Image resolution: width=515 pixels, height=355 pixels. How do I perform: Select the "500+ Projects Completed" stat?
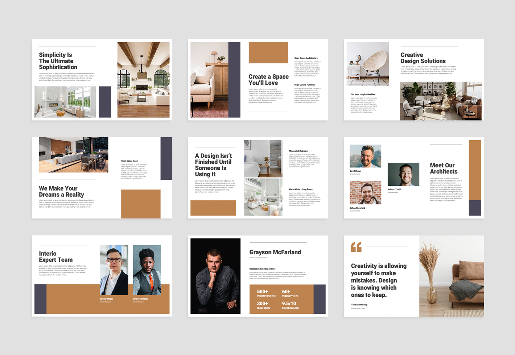point(266,293)
